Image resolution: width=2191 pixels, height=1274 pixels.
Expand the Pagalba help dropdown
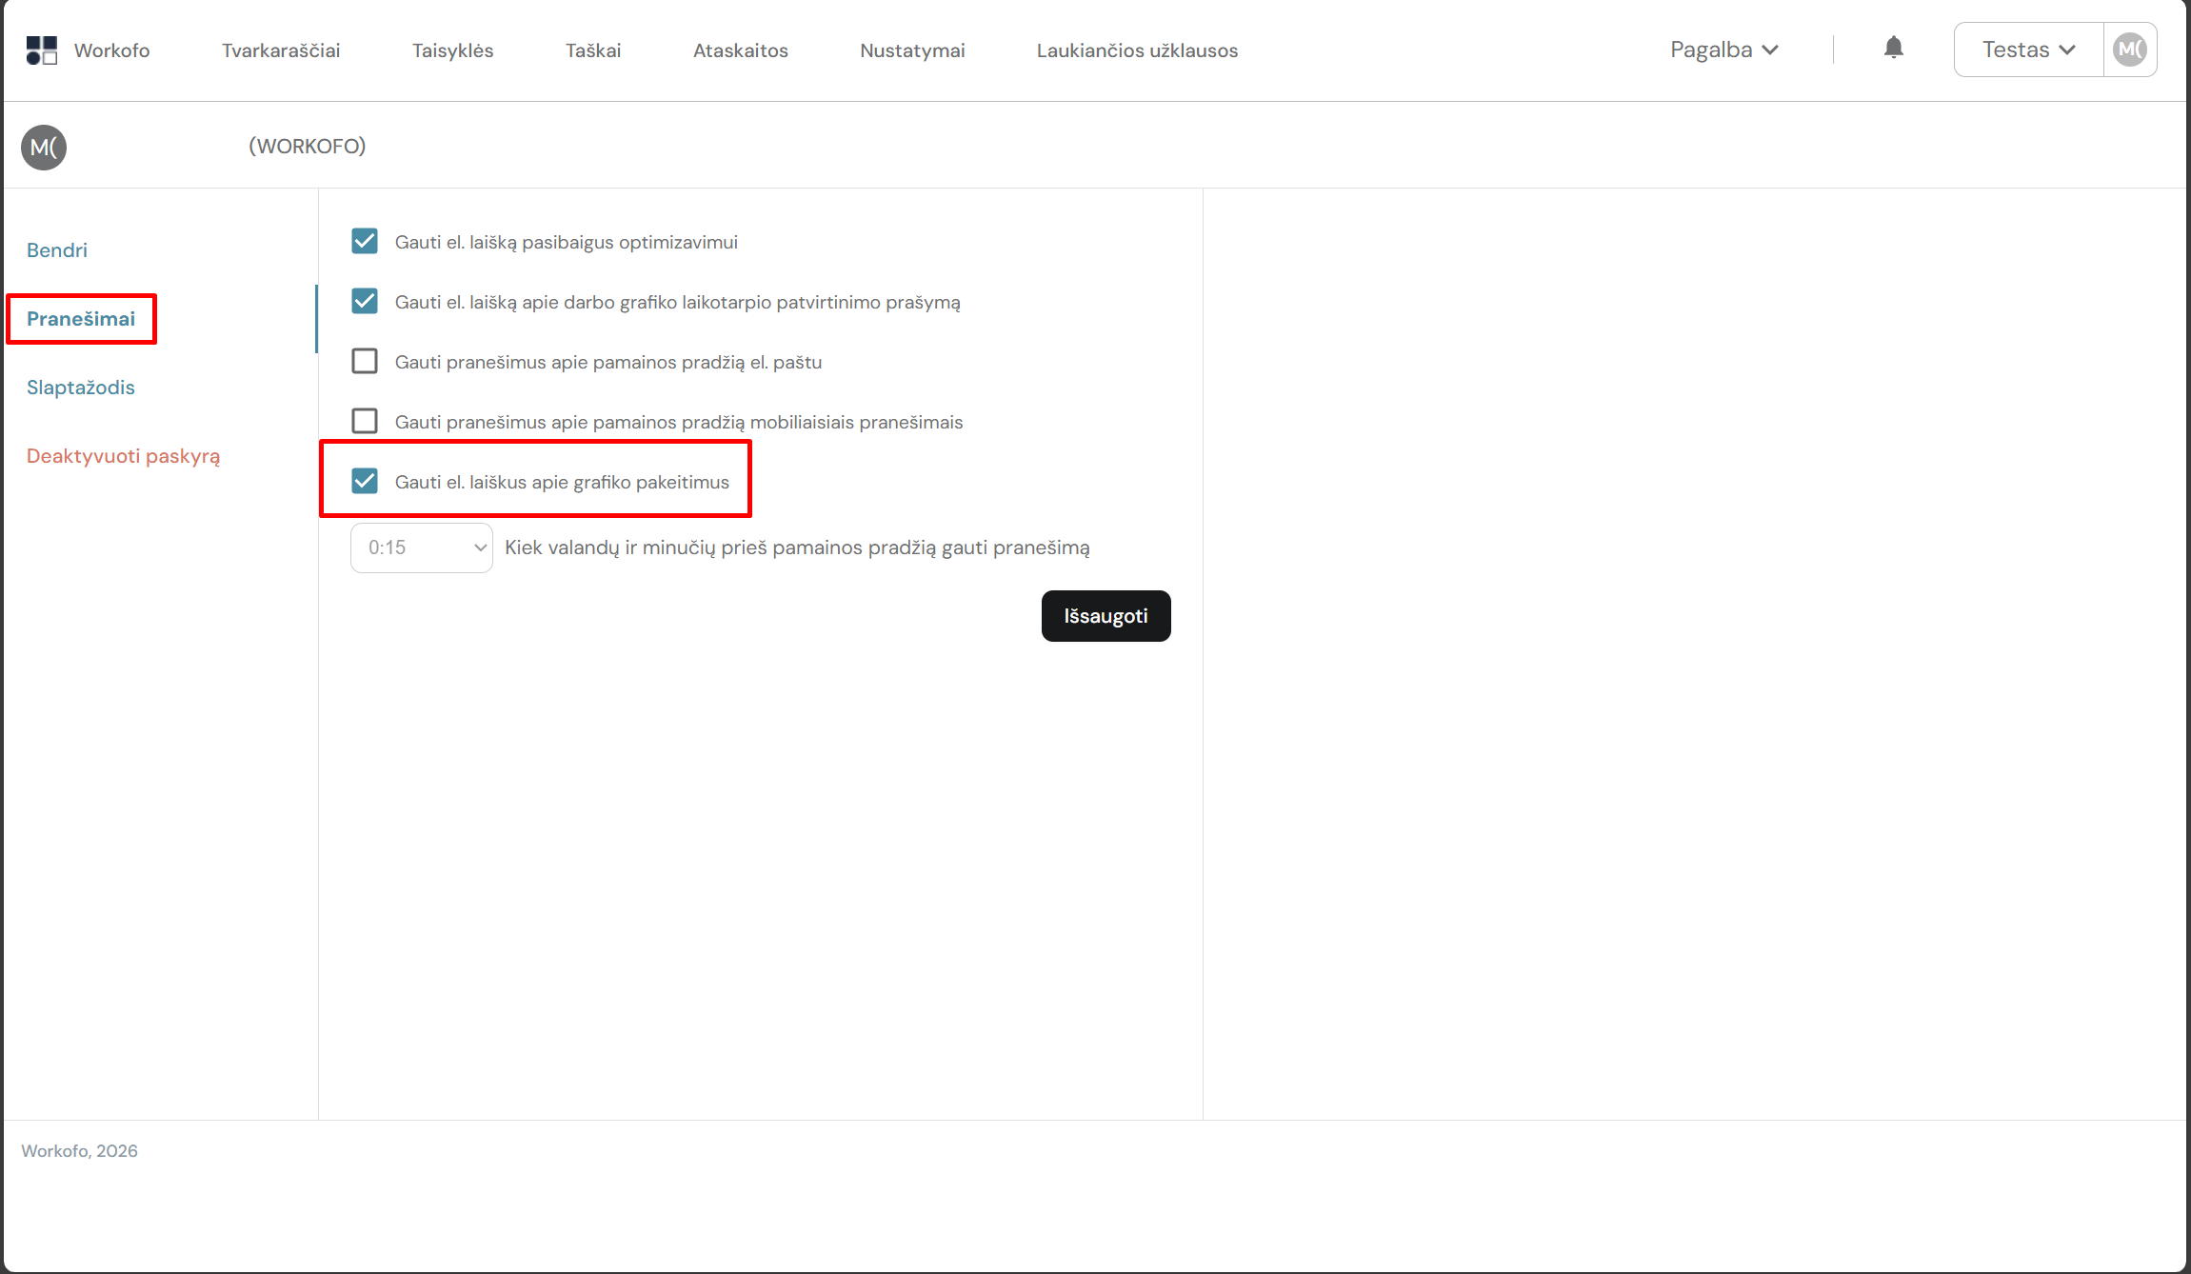1723,50
